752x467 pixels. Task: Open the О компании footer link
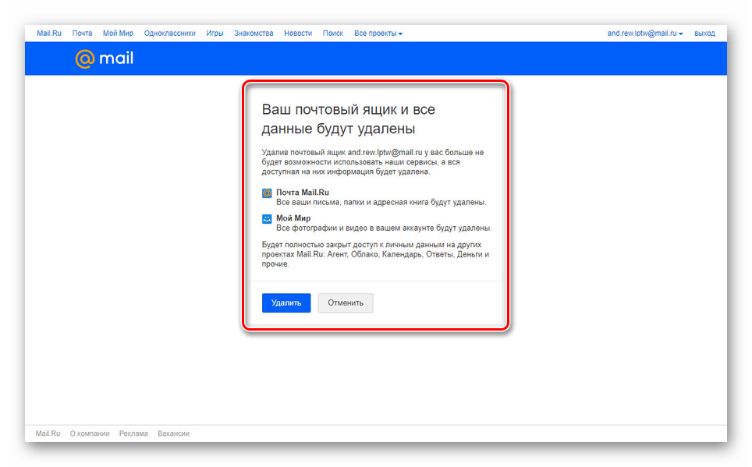pyautogui.click(x=90, y=433)
